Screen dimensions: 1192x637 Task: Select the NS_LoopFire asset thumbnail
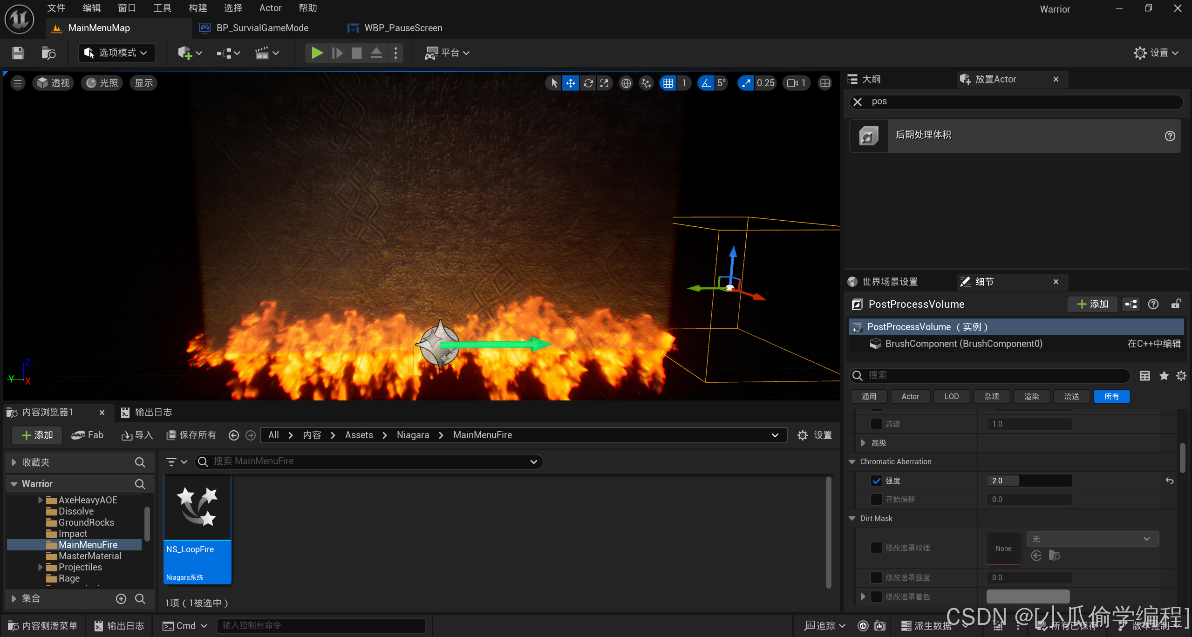[198, 508]
